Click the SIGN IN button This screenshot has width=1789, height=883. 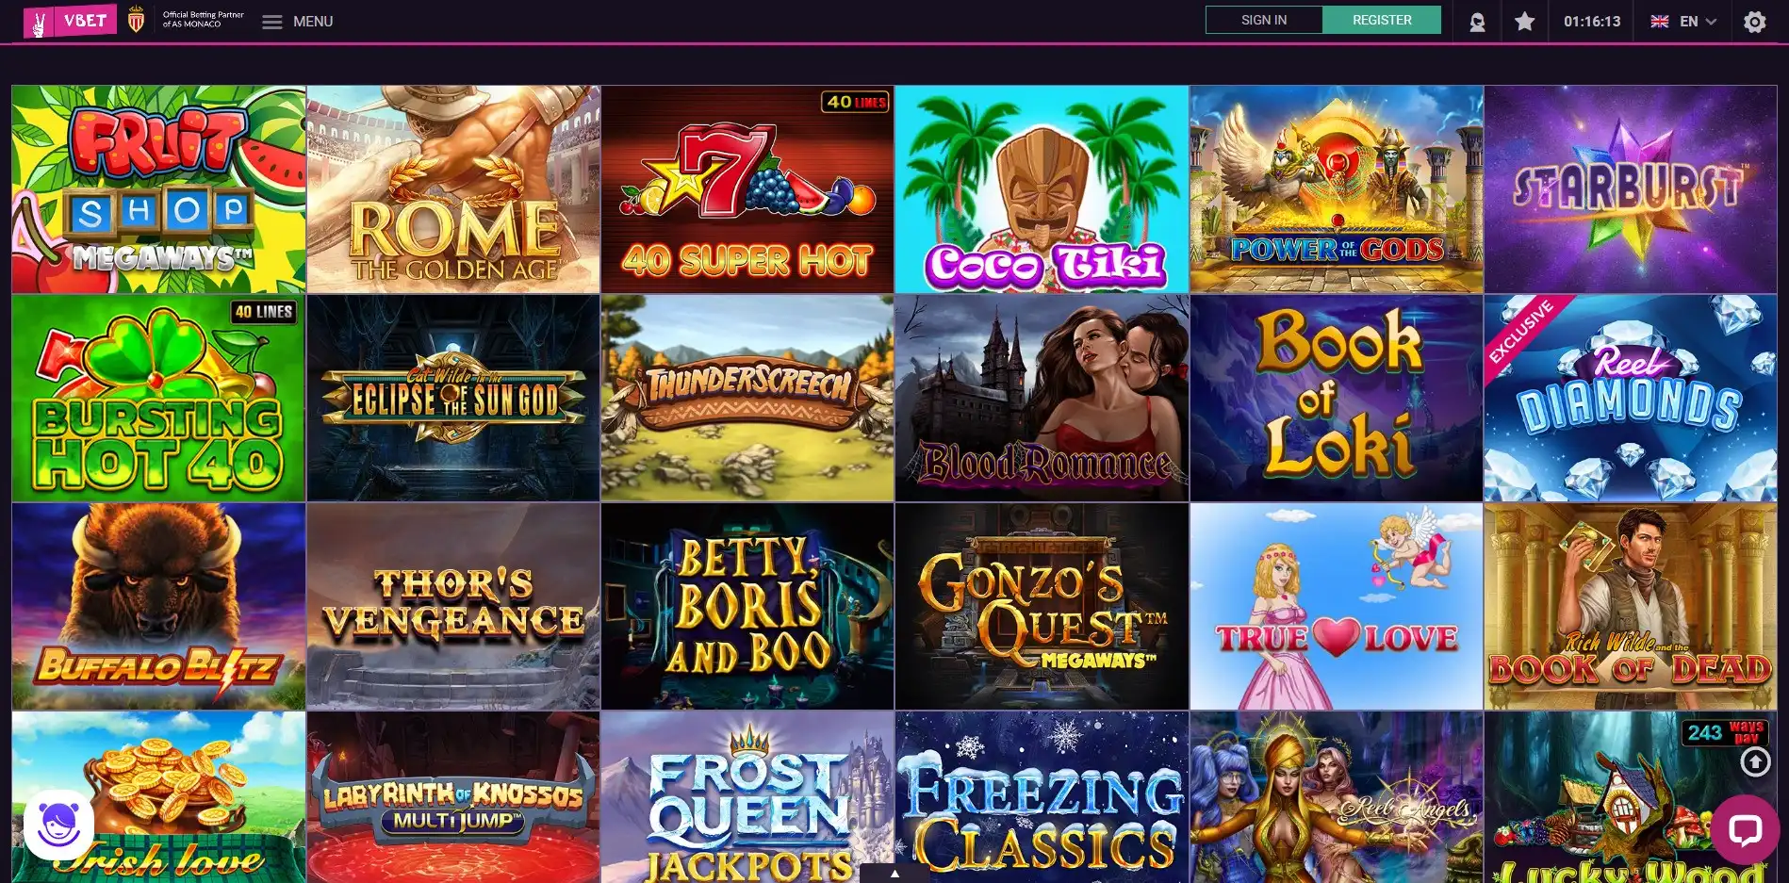tap(1264, 20)
